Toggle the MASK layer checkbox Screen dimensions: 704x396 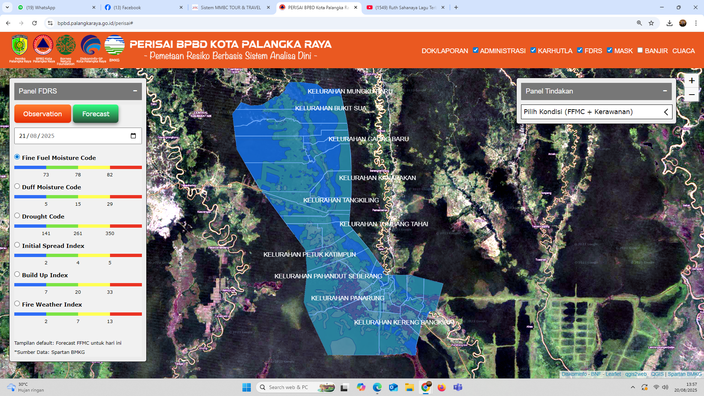click(609, 50)
